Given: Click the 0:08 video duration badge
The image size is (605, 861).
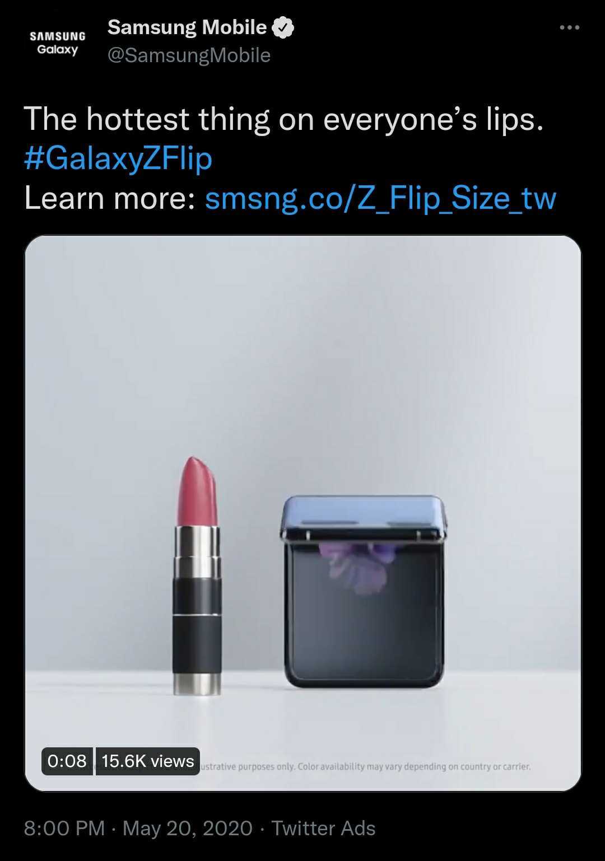Looking at the screenshot, I should (x=67, y=761).
